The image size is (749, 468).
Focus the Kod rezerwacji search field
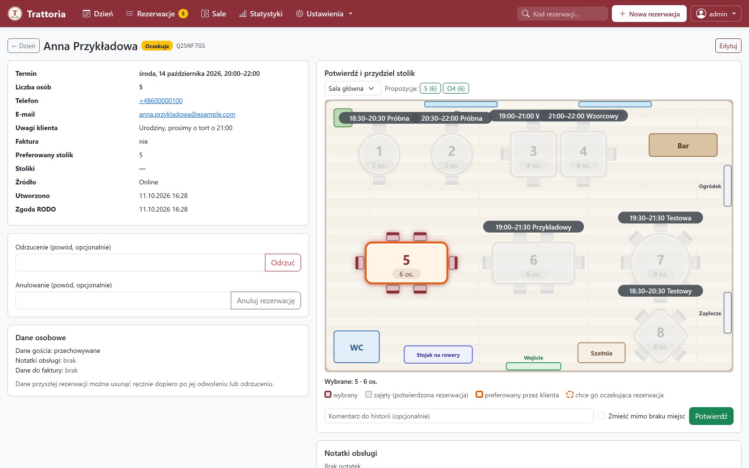563,14
